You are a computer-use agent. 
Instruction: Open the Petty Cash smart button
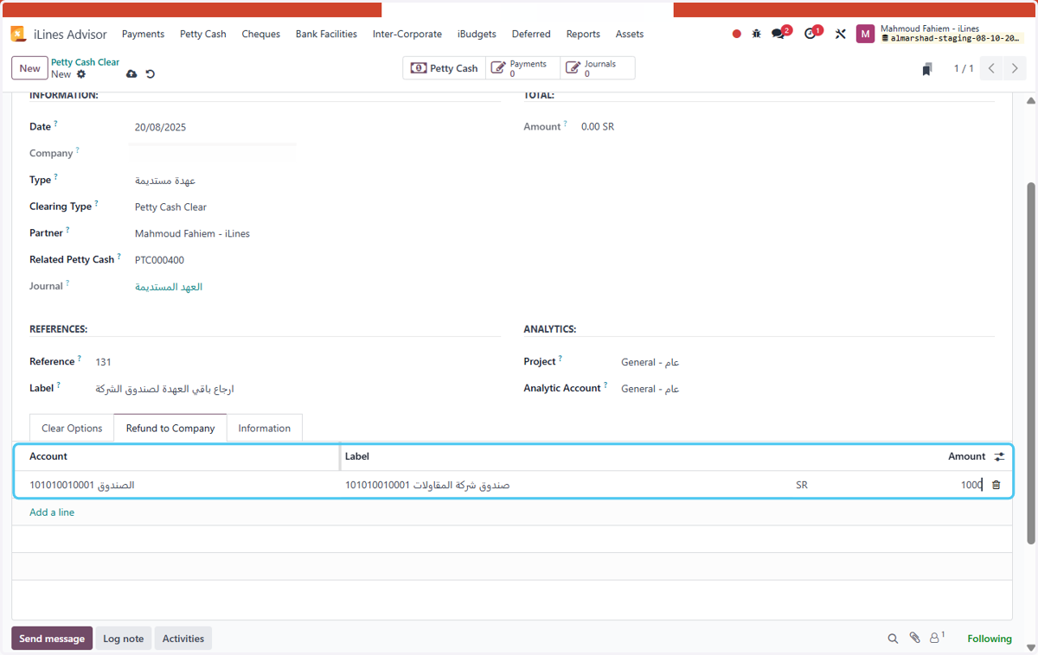(444, 68)
